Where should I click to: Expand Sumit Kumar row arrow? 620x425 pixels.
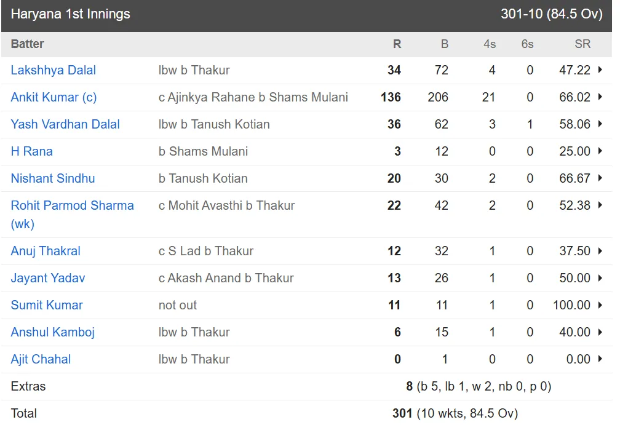[600, 305]
